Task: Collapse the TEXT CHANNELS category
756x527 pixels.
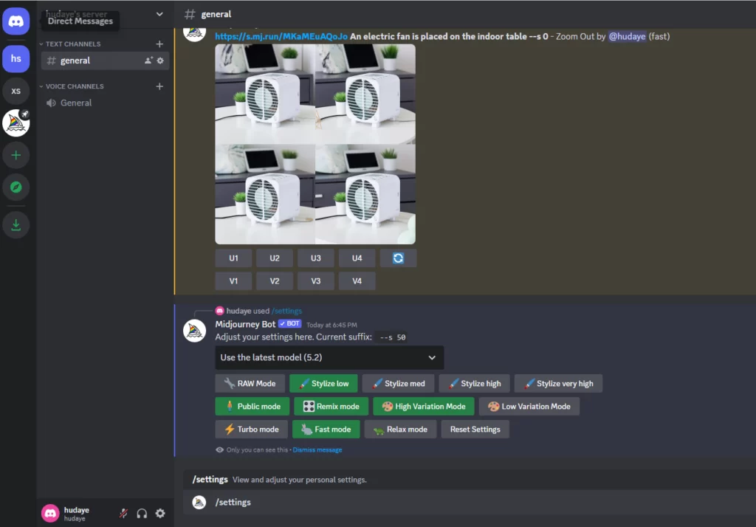Action: (x=70, y=44)
